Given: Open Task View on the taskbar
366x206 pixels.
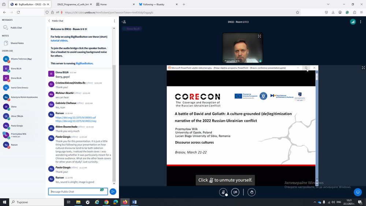Looking at the screenshot, I should (68, 202).
